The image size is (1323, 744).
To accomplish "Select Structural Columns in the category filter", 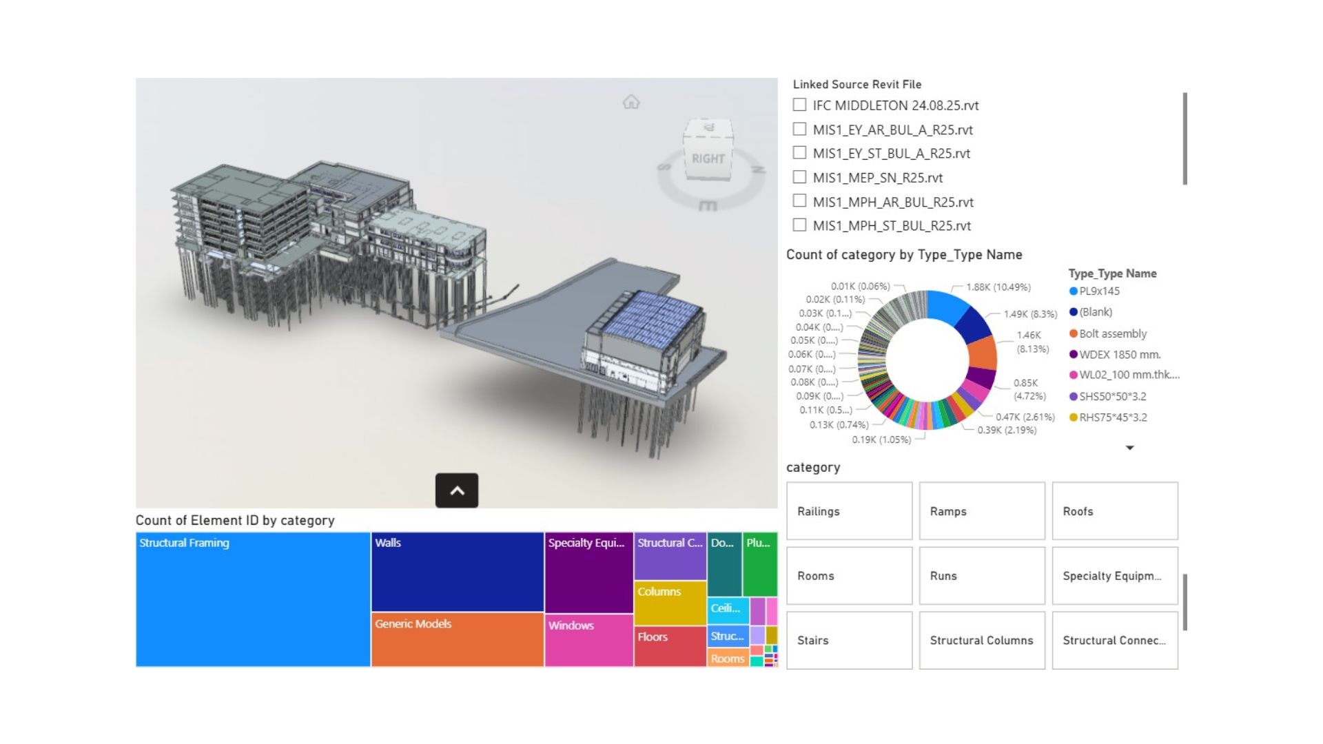I will point(982,640).
